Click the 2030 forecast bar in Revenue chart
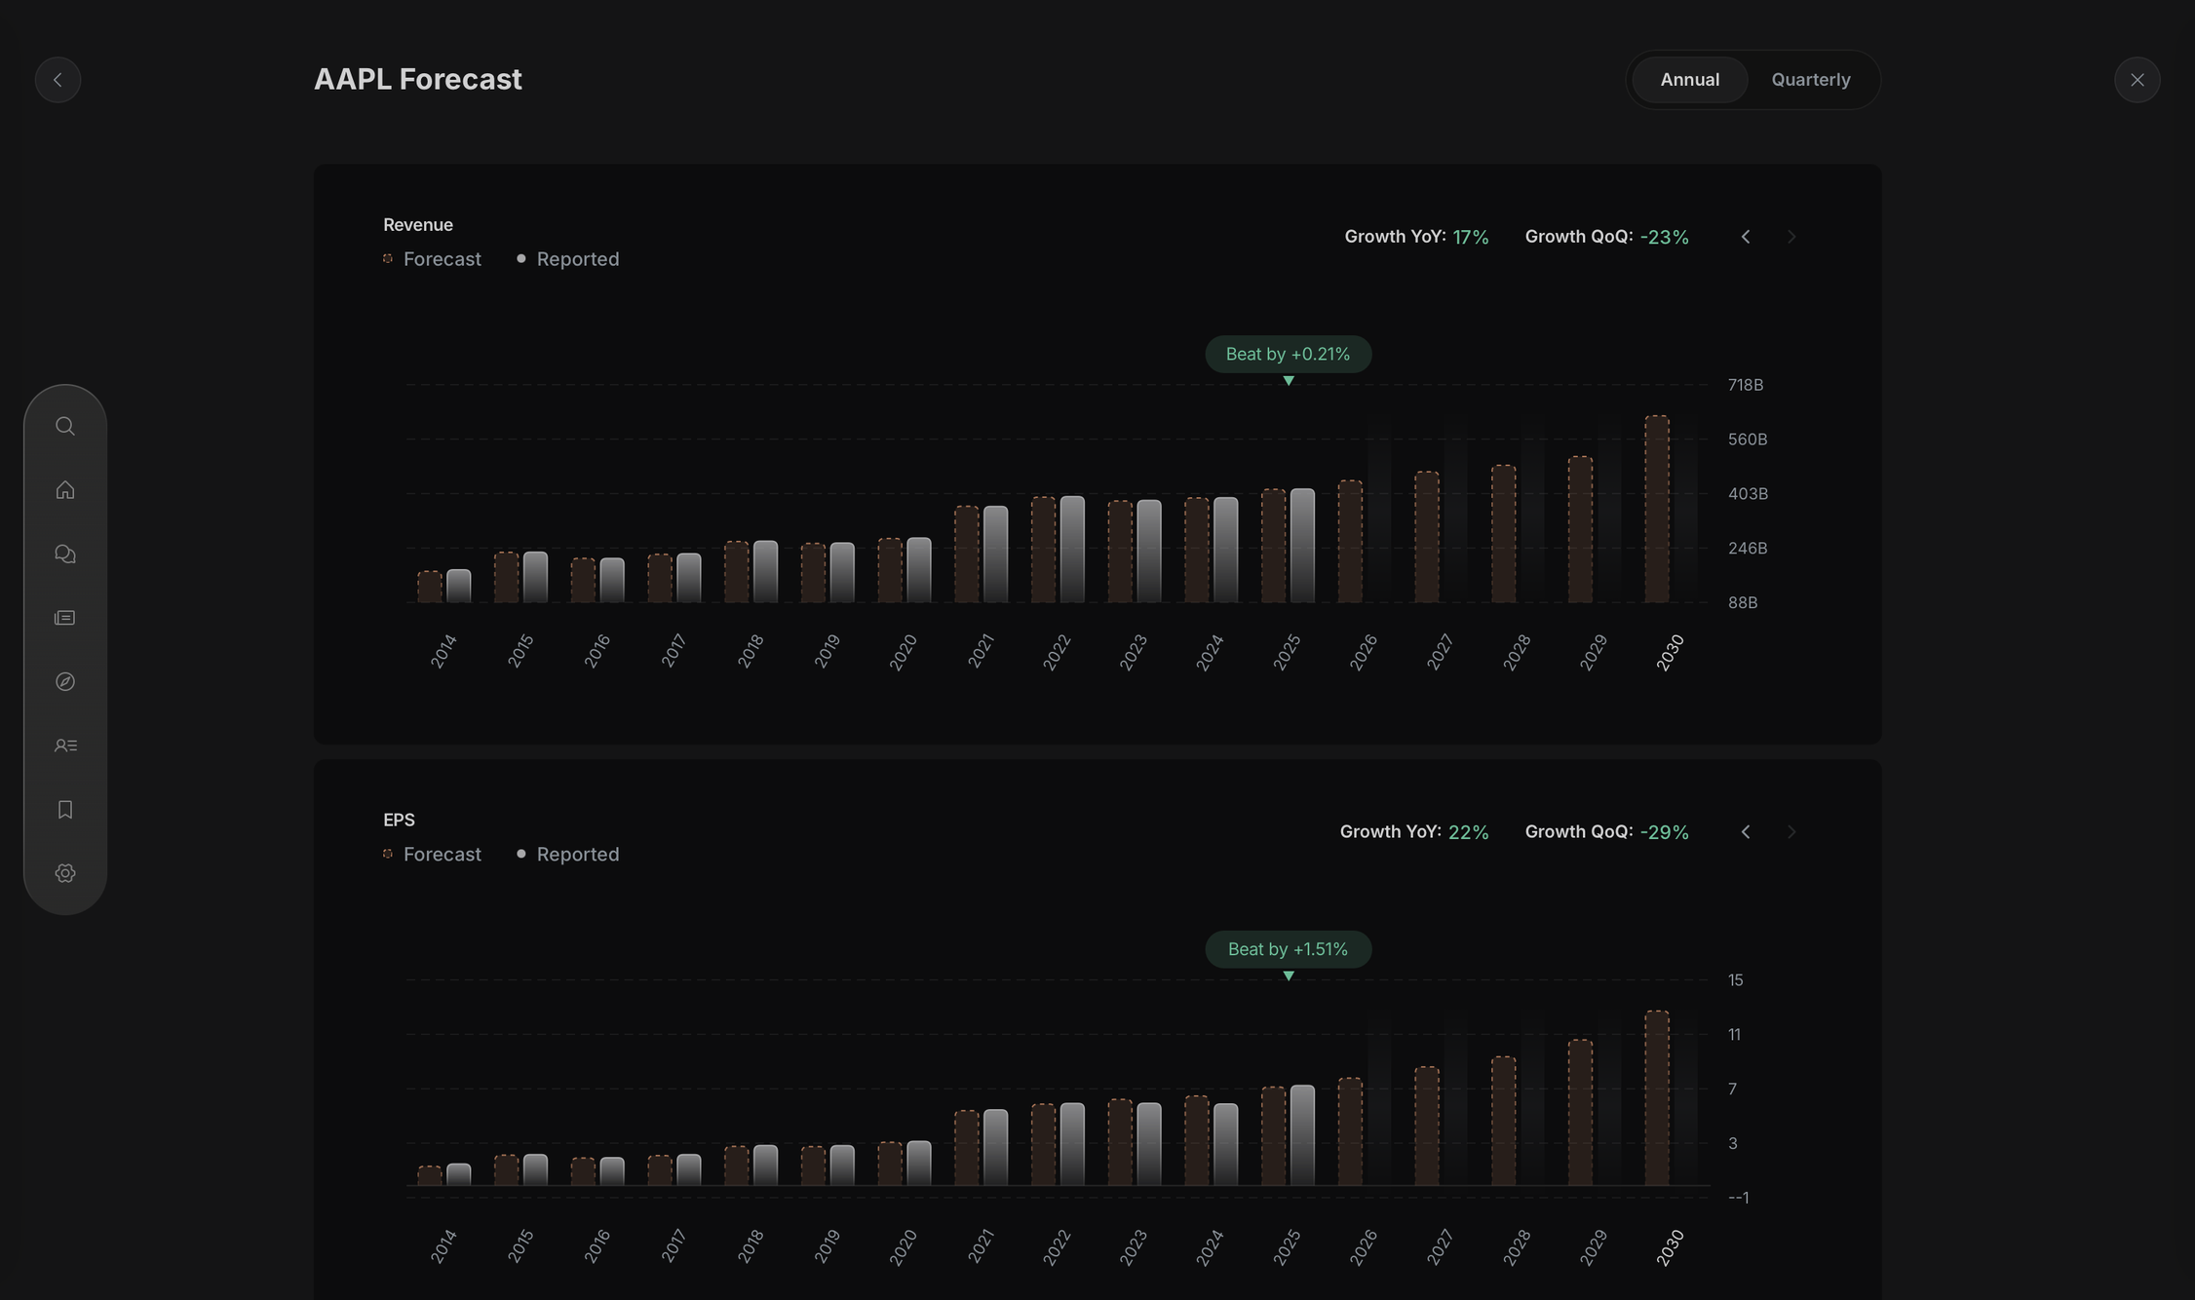 pos(1656,509)
